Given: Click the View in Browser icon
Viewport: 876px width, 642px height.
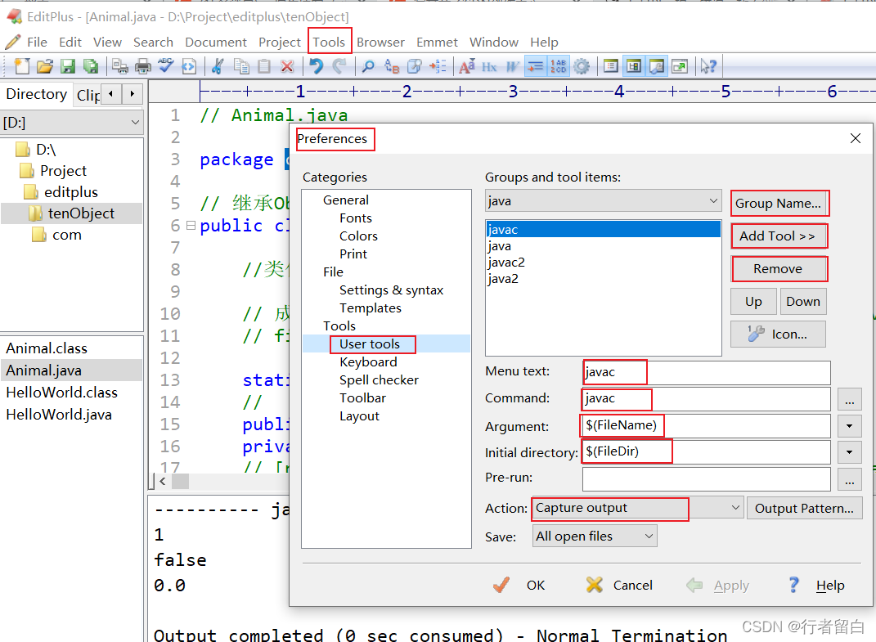Looking at the screenshot, I should 189,66.
